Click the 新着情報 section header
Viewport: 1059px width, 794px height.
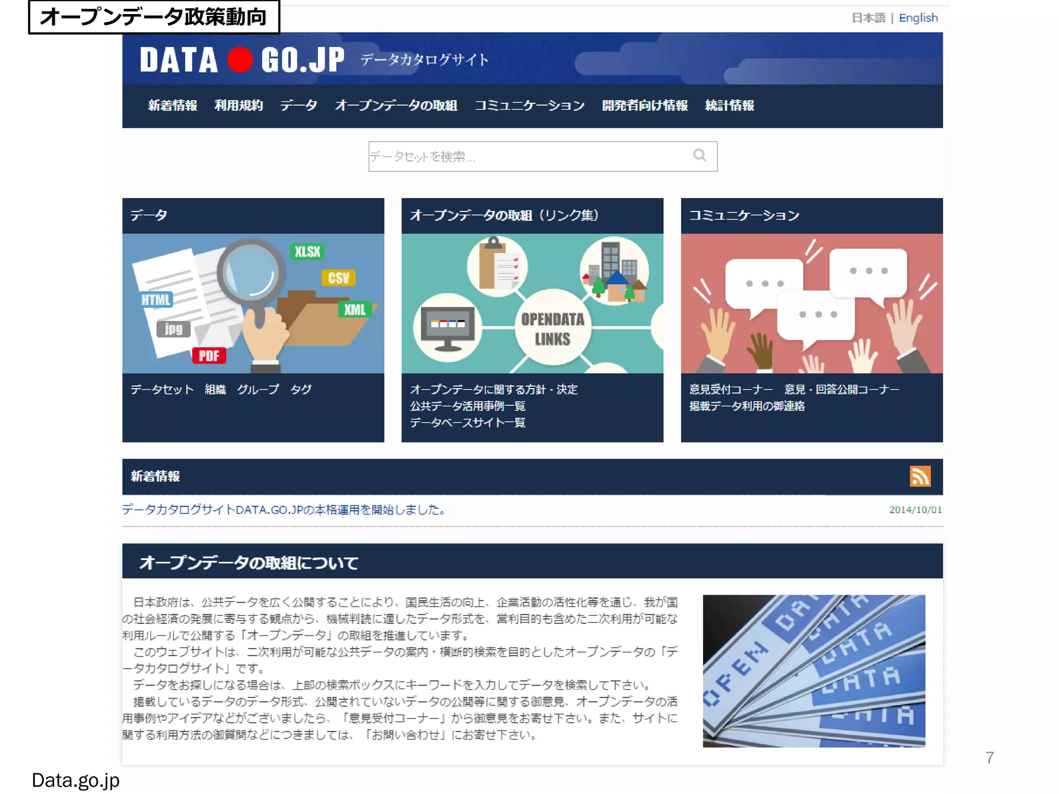pos(155,476)
